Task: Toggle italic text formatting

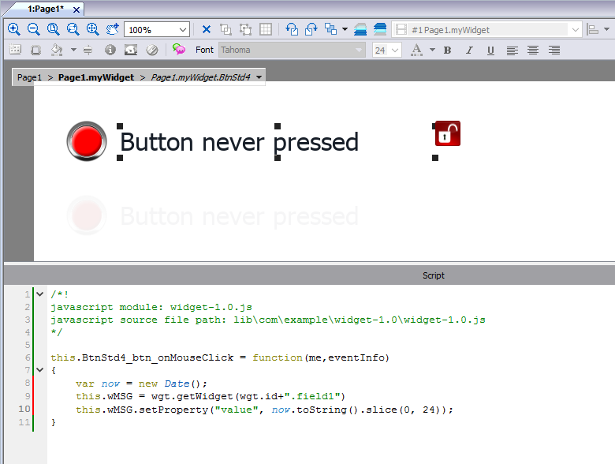Action: tap(469, 50)
